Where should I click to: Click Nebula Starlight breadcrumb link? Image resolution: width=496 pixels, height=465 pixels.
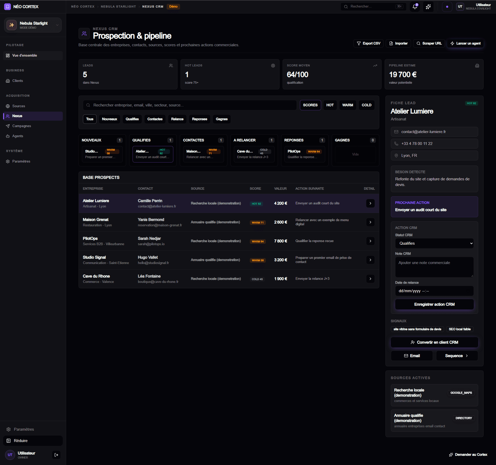coord(118,7)
